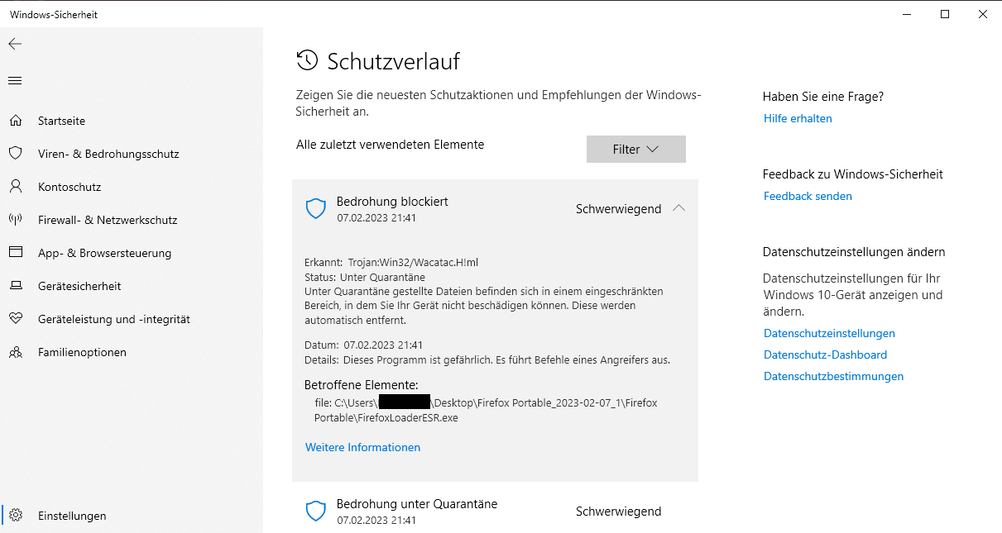The width and height of the screenshot is (1002, 533).
Task: Collapse the Bedrohung blockiert entry chevron
Action: 679,209
